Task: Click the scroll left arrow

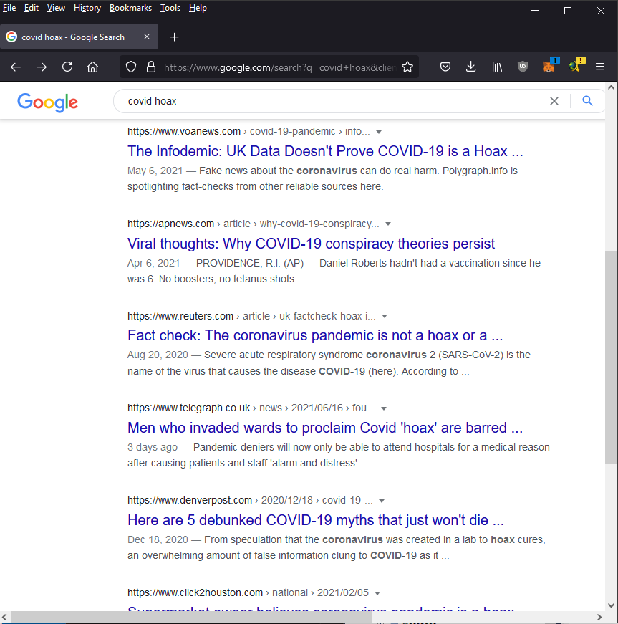Action: (x=4, y=618)
